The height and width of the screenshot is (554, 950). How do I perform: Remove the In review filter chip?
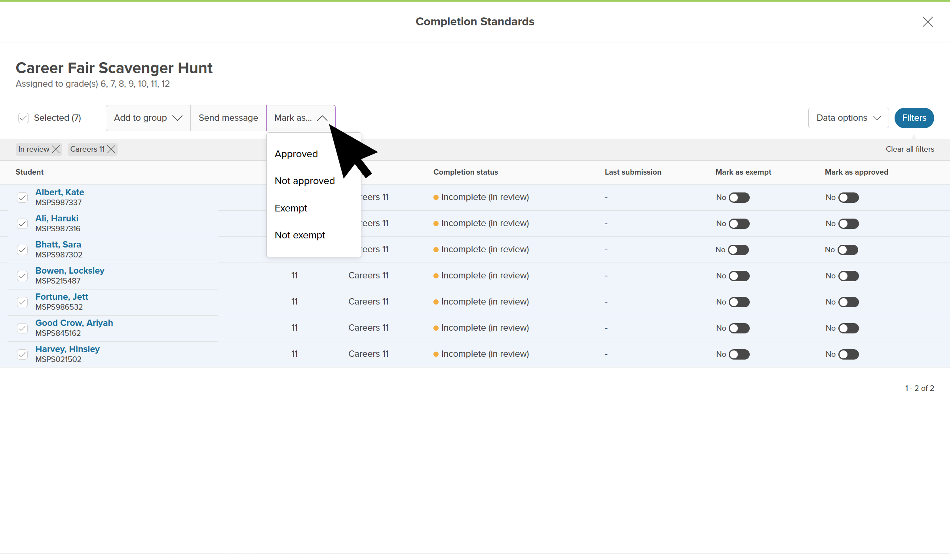pyautogui.click(x=56, y=149)
